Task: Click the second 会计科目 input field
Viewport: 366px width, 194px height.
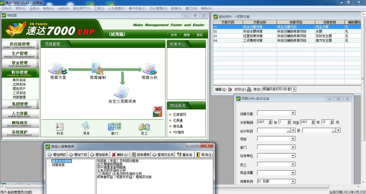Action: (x=317, y=130)
